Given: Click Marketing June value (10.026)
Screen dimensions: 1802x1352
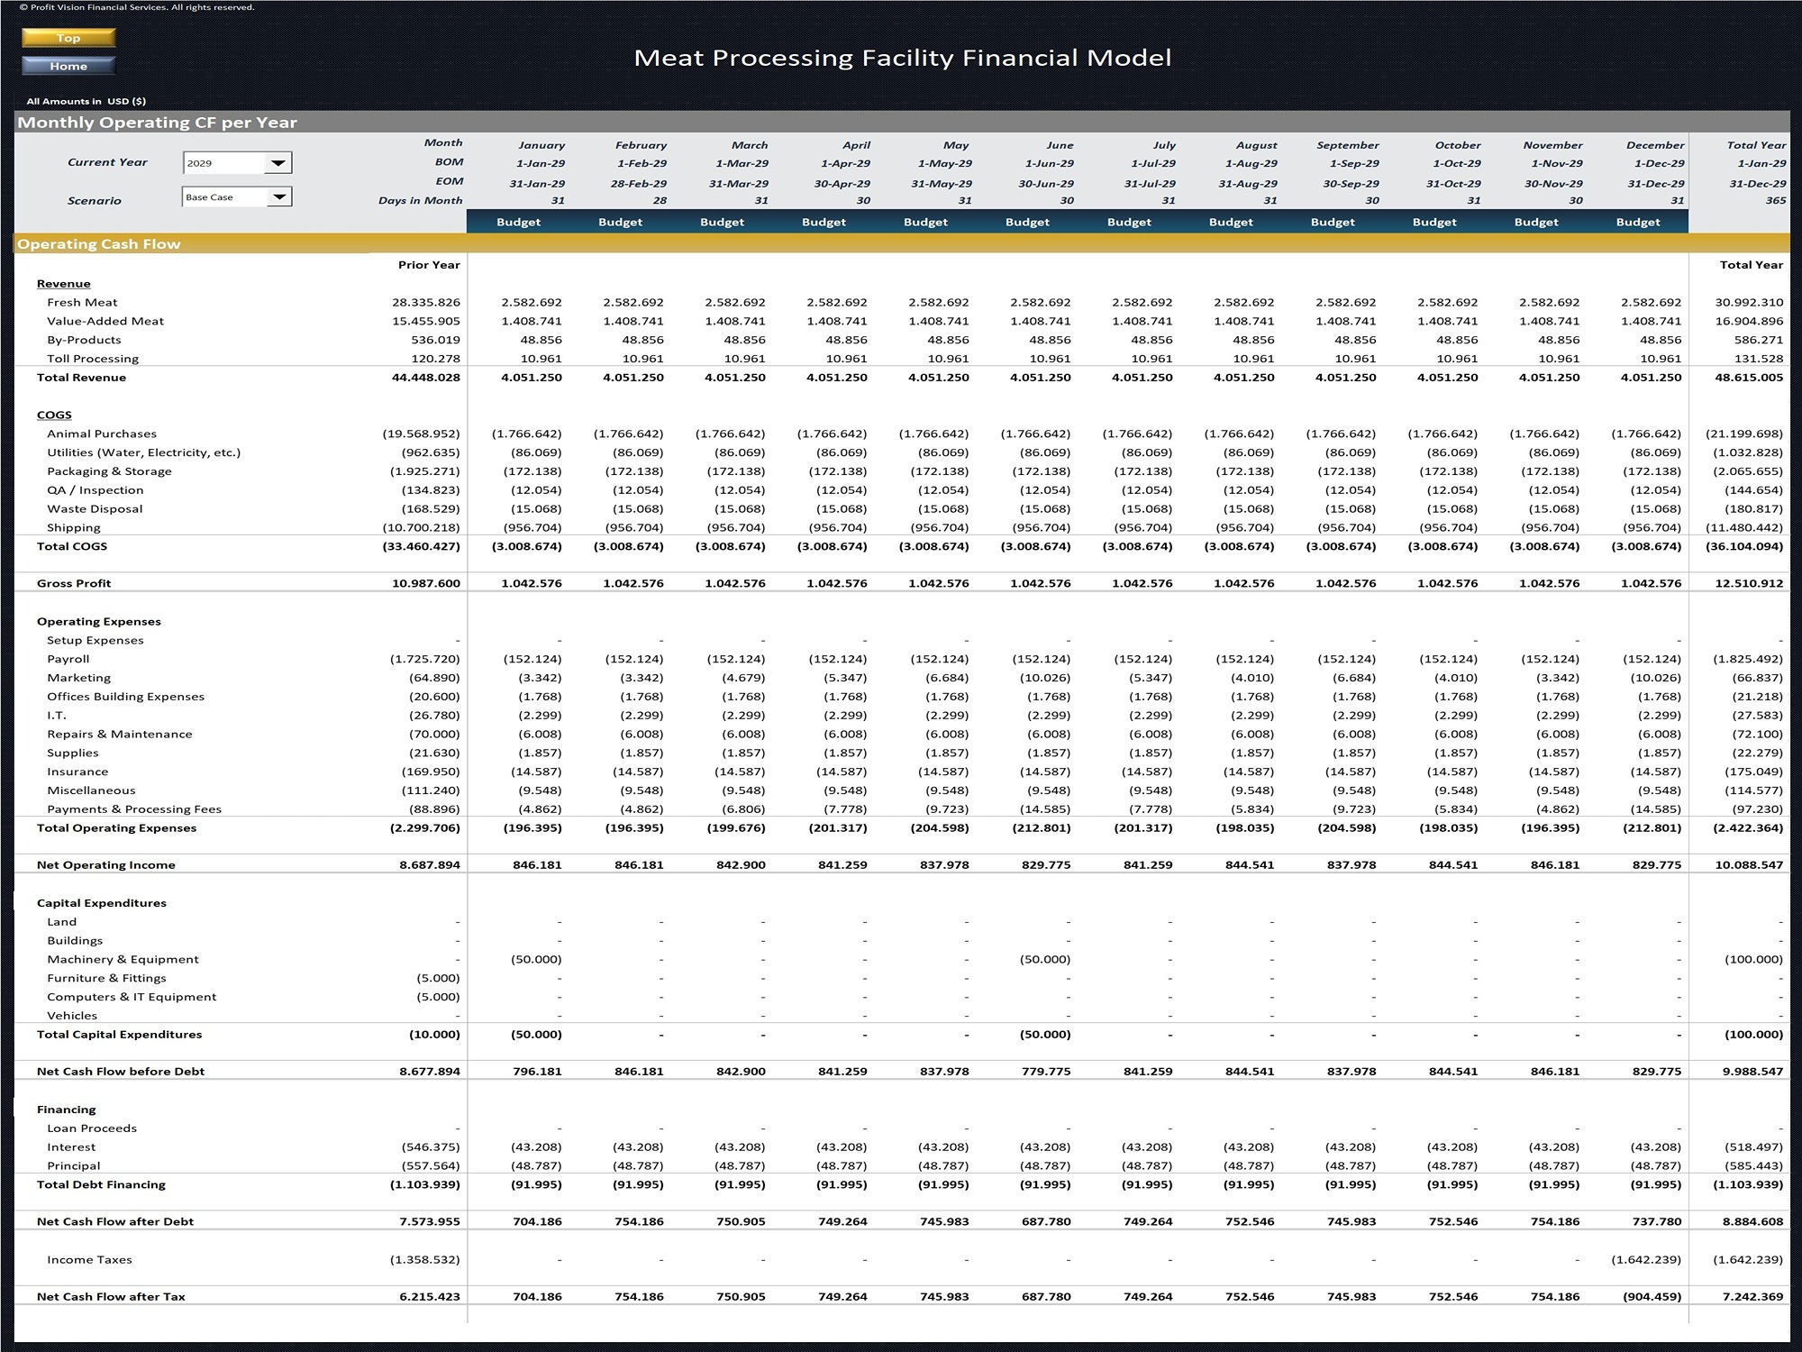Looking at the screenshot, I should [1045, 679].
